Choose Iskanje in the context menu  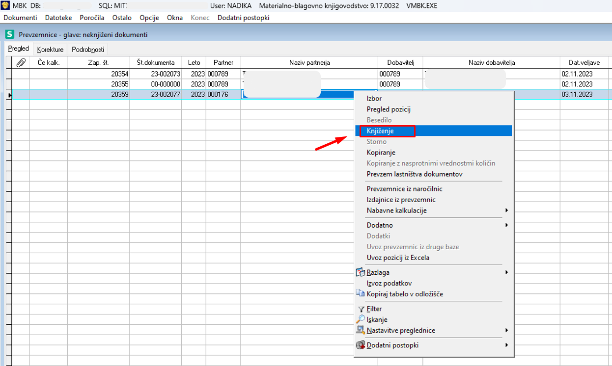point(377,319)
